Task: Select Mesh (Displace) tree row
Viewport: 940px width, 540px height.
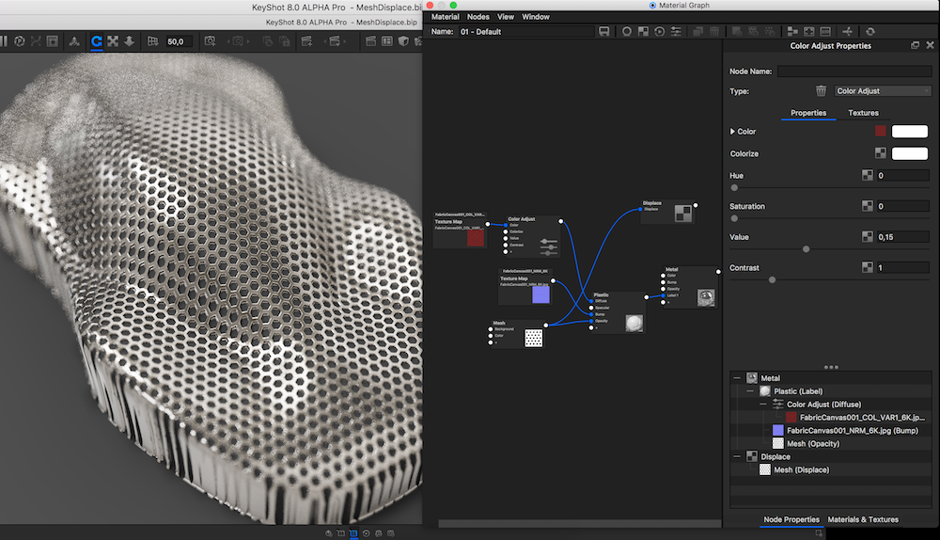Action: (831, 469)
